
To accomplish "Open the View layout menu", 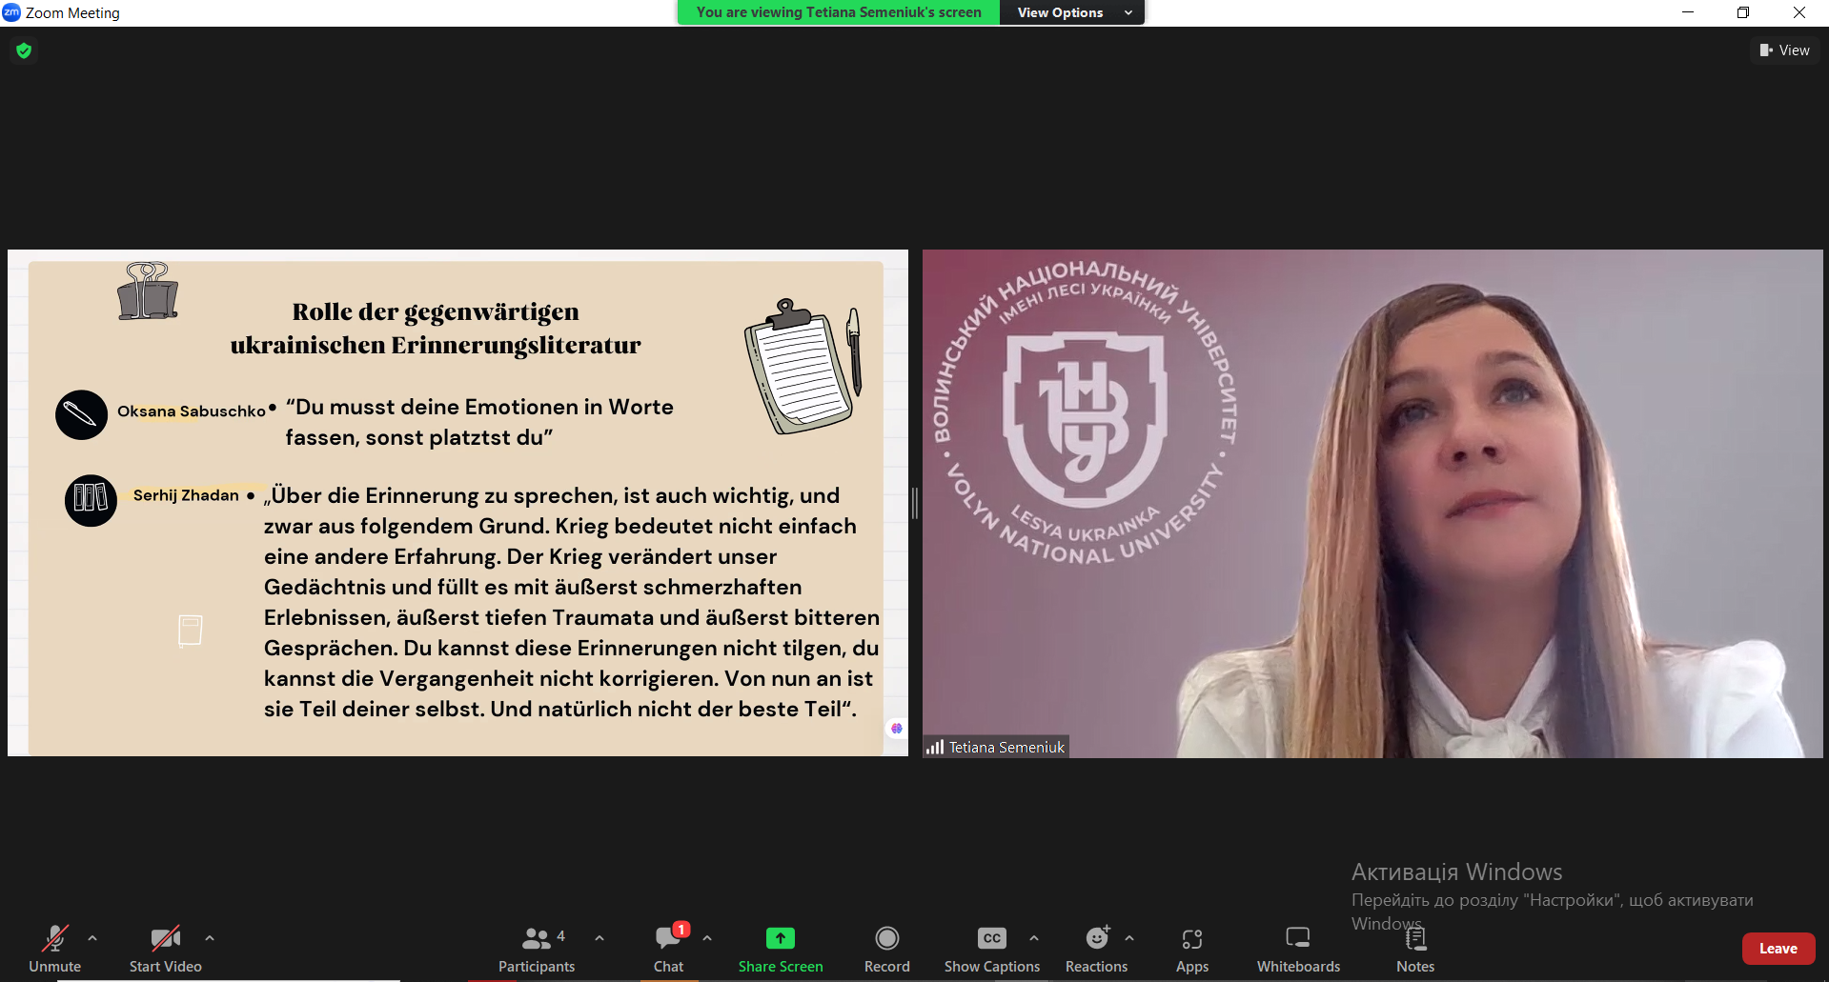I will click(1784, 50).
